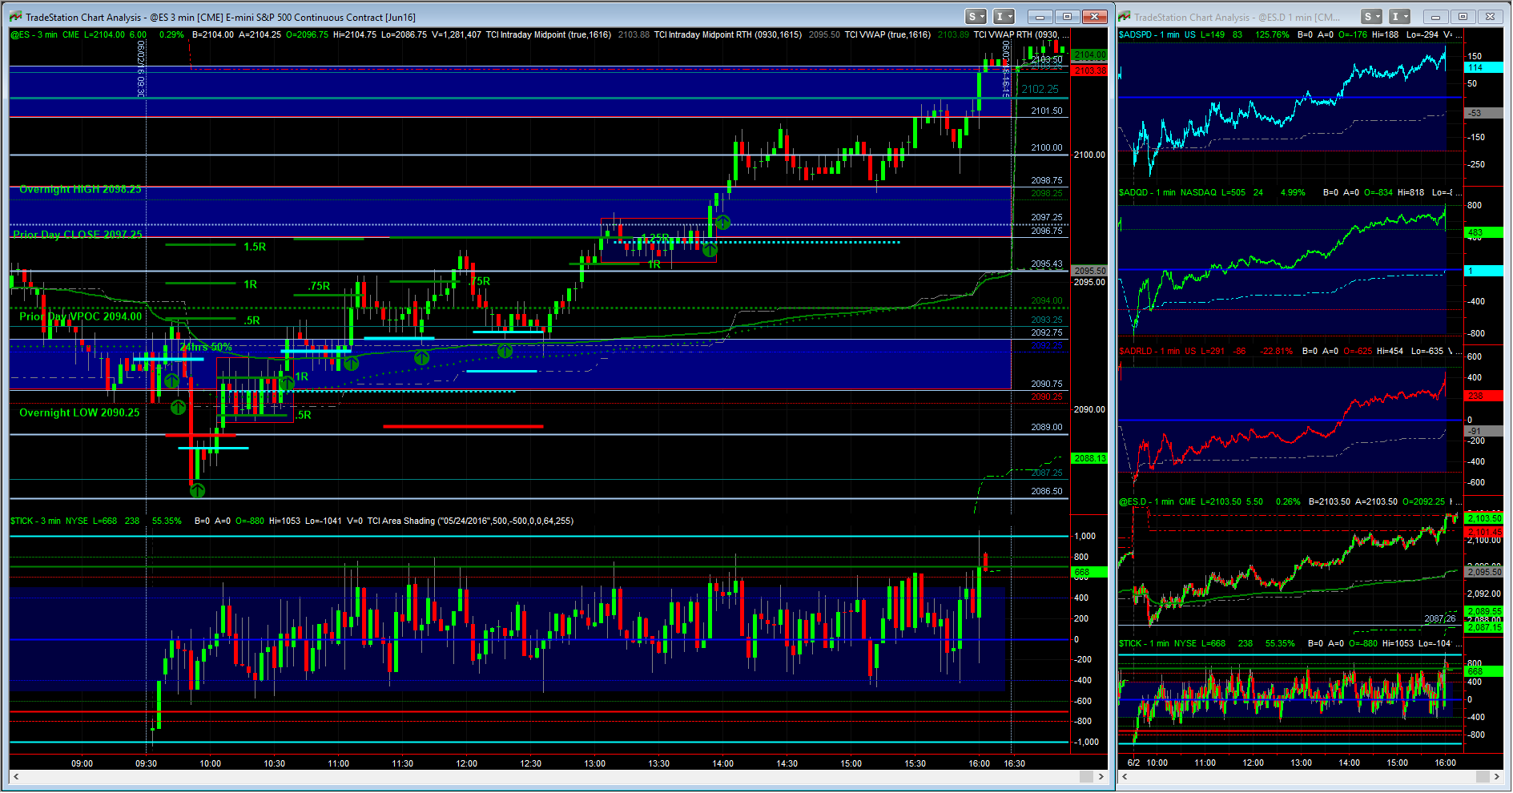Click the chart icon in the @ES 3 min window title bar
This screenshot has width=1513, height=793.
(x=17, y=17)
